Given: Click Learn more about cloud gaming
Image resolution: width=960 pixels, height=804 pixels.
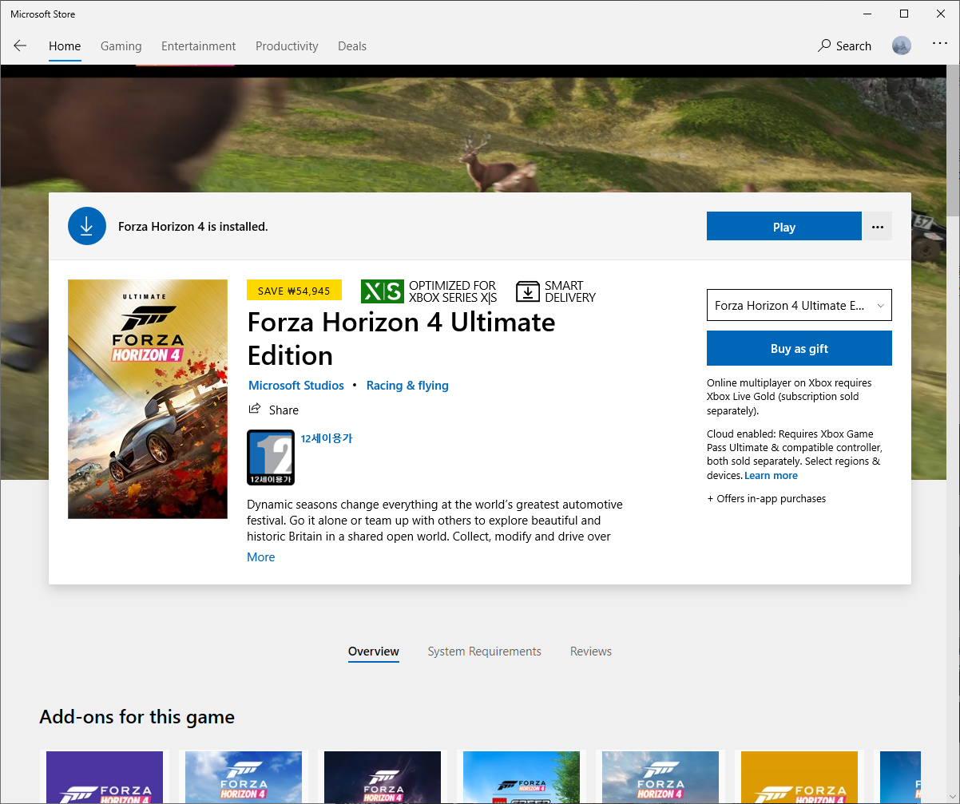Looking at the screenshot, I should pyautogui.click(x=772, y=476).
